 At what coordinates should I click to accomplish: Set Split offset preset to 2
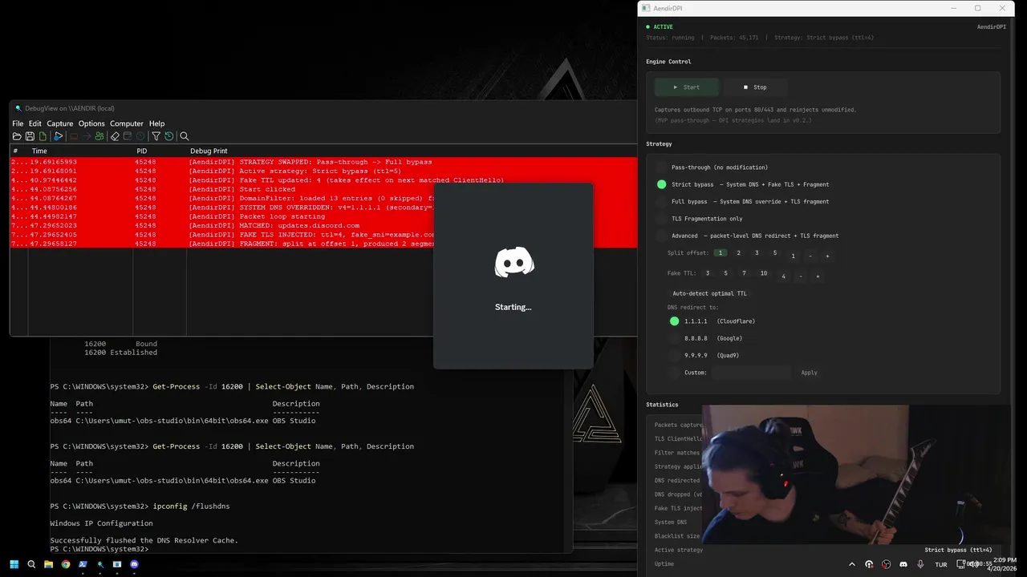tap(739, 253)
